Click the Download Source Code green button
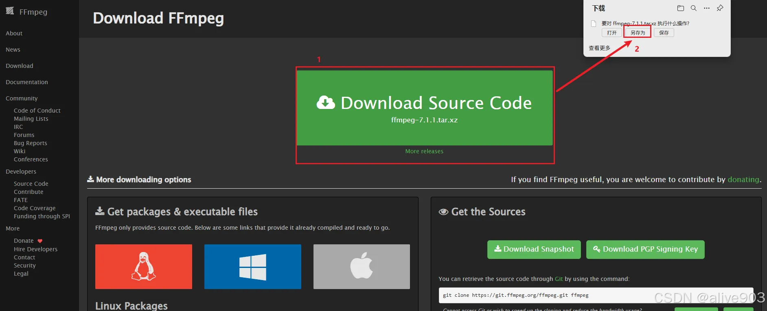 point(425,108)
